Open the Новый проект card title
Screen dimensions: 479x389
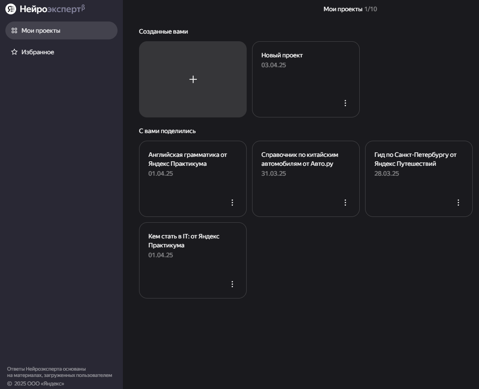282,55
